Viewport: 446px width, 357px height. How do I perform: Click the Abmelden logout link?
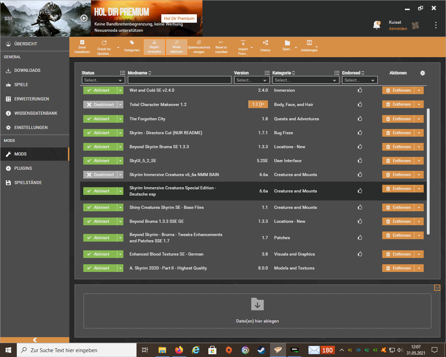pos(398,29)
